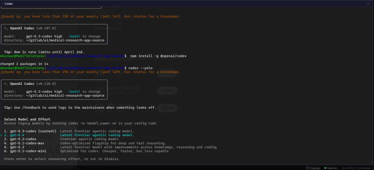Select model option 1 gpt-5.3-codex (current)
Screen dimensions: 374x170
(30, 131)
